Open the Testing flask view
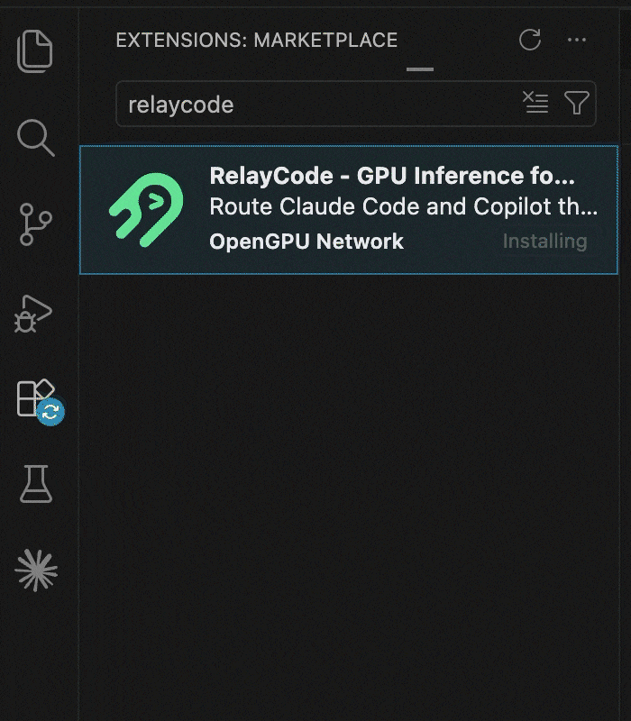Viewport: 631px width, 721px height. [x=36, y=484]
